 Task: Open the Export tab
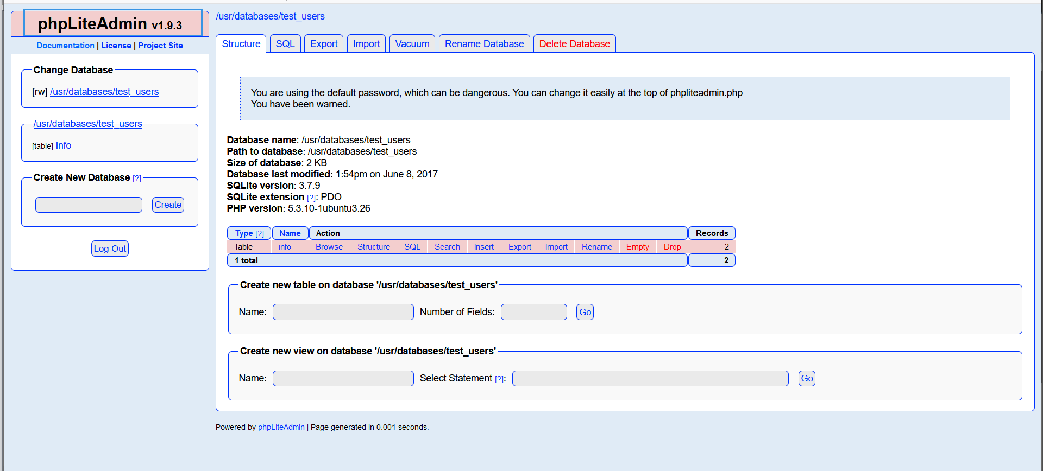coord(324,44)
